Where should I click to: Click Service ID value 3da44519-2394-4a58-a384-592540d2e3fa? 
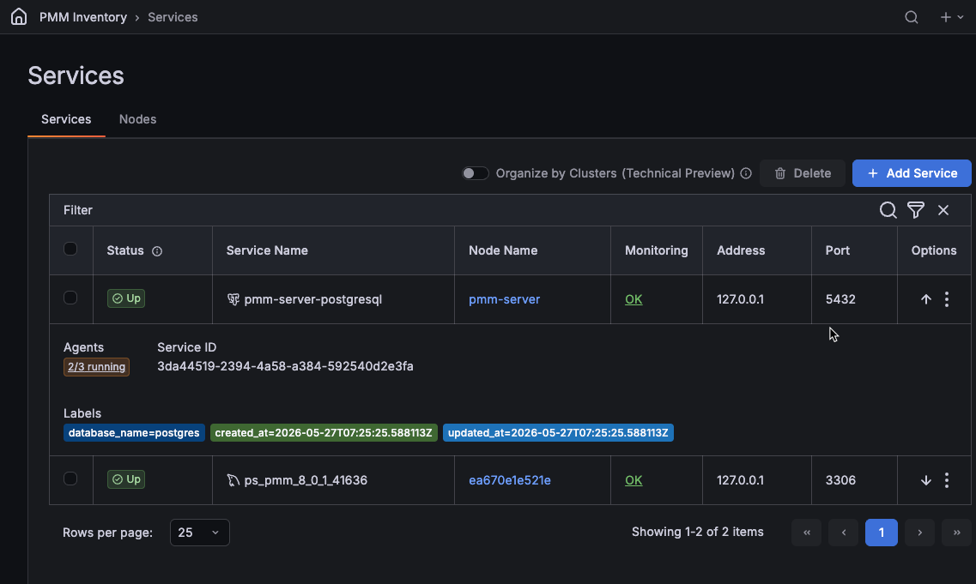[285, 366]
